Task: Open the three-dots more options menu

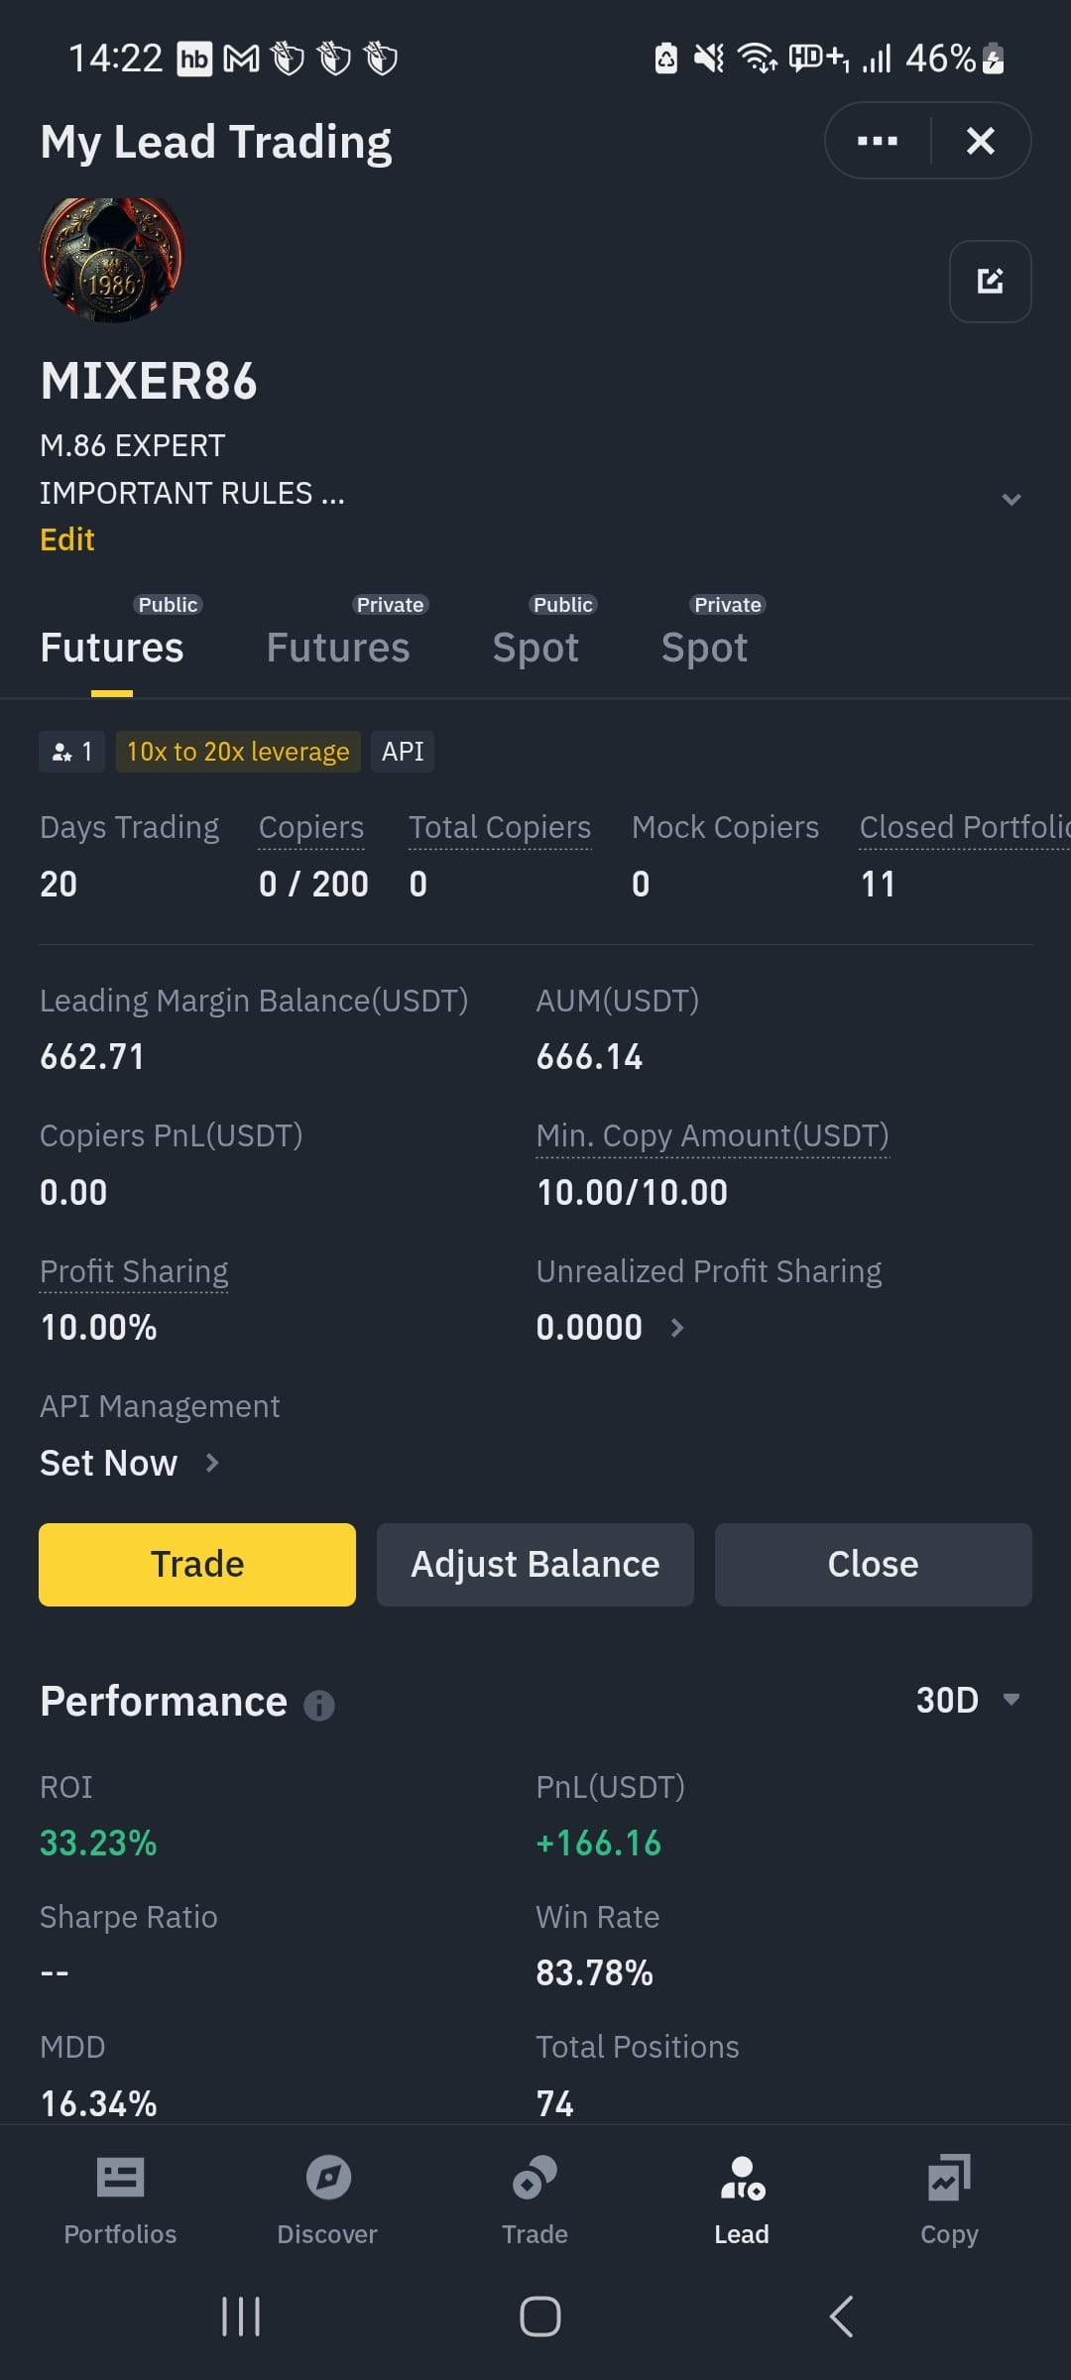Action: (x=878, y=141)
